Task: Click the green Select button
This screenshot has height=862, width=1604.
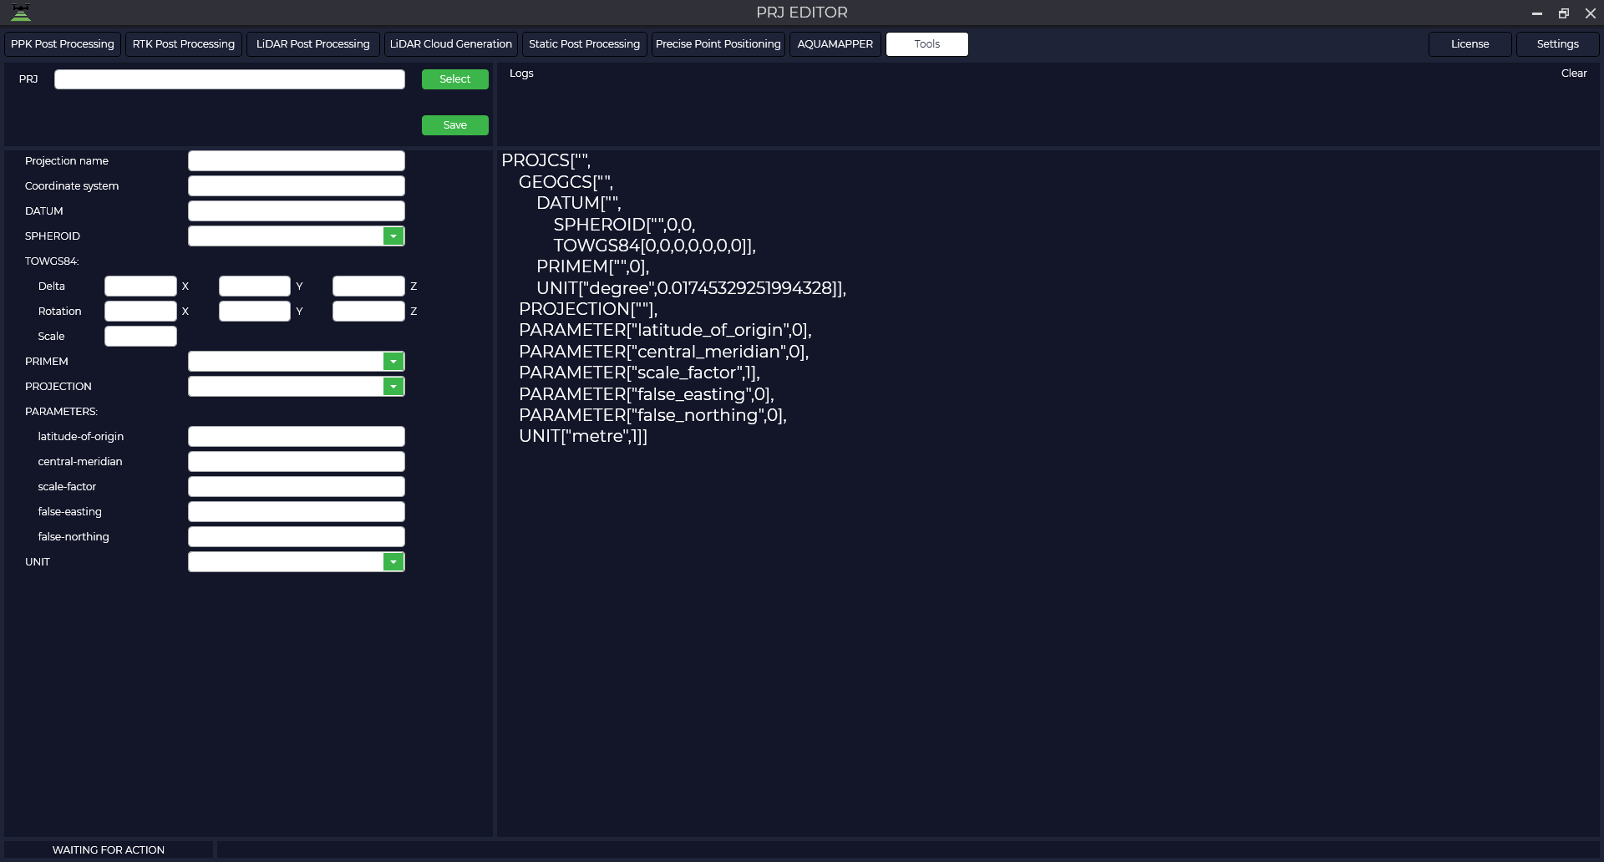Action: [x=455, y=79]
